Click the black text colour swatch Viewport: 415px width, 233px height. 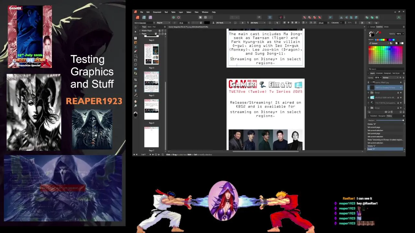[207, 23]
